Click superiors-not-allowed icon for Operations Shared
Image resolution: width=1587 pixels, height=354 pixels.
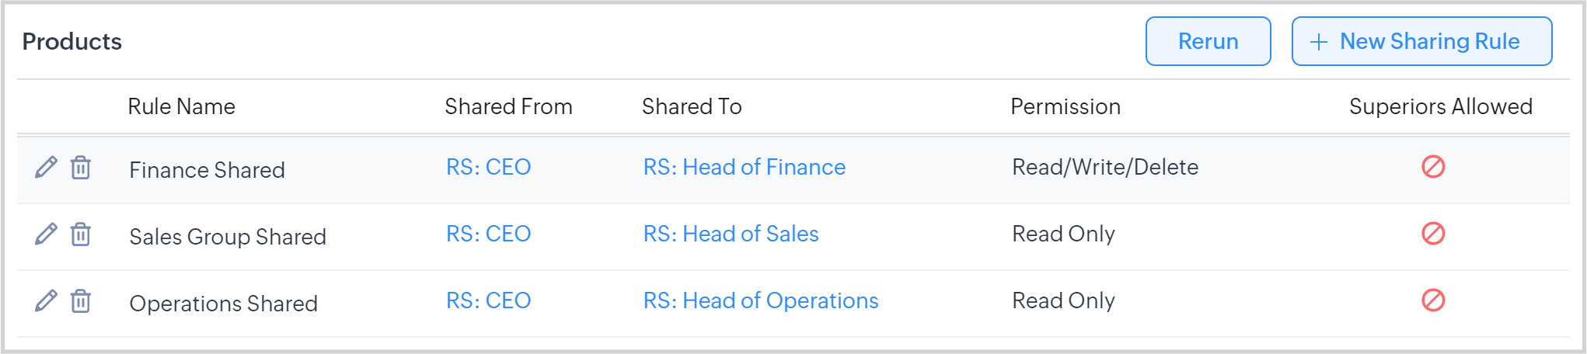tap(1432, 300)
